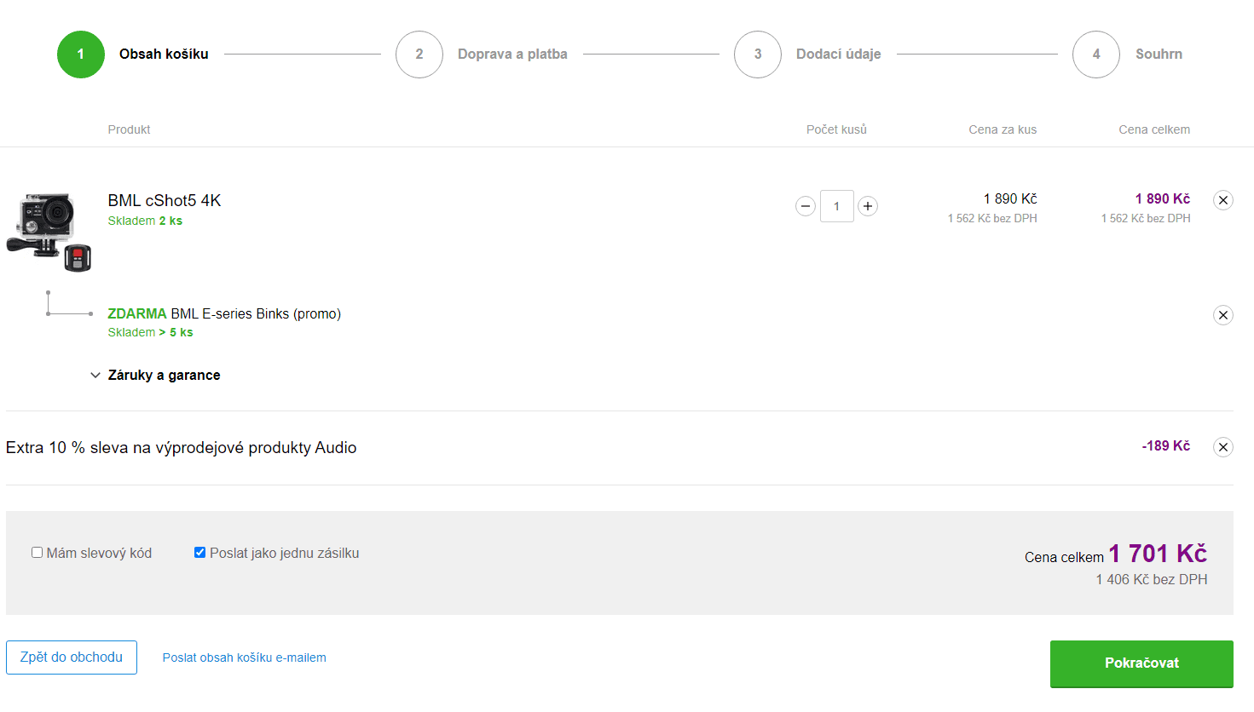
Task: Click the Skladem 2 ks stock text
Action: pos(145,221)
